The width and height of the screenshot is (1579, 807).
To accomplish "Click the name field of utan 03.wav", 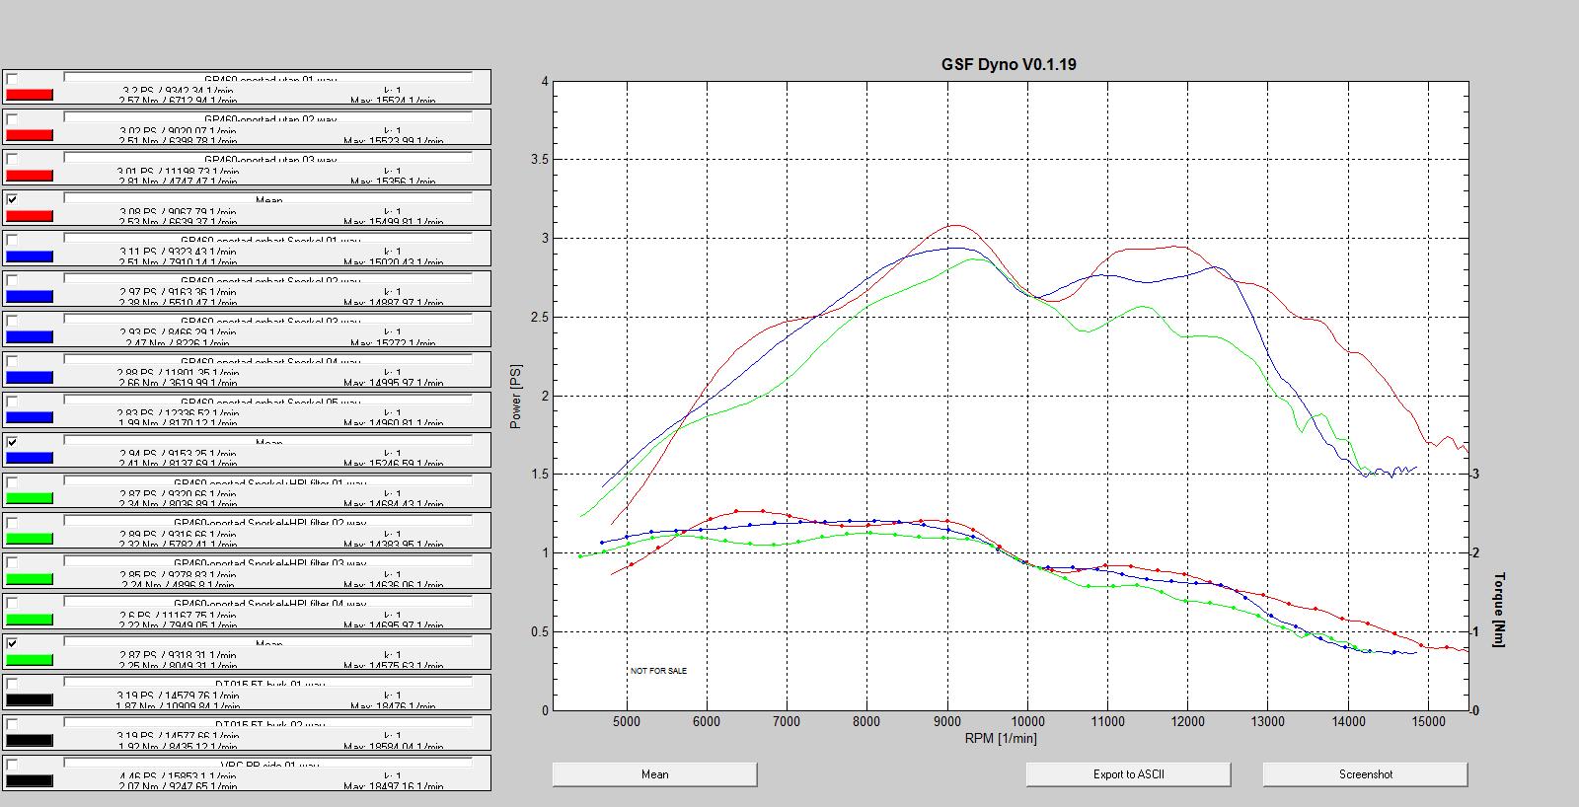I will 268,158.
